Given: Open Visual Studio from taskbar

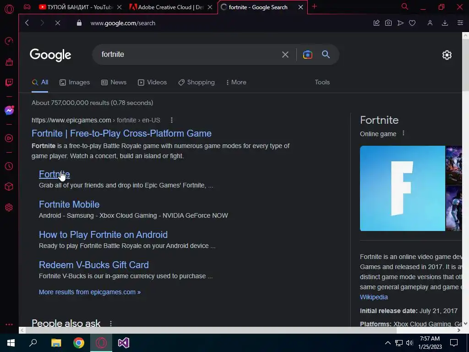Looking at the screenshot, I should pyautogui.click(x=123, y=343).
